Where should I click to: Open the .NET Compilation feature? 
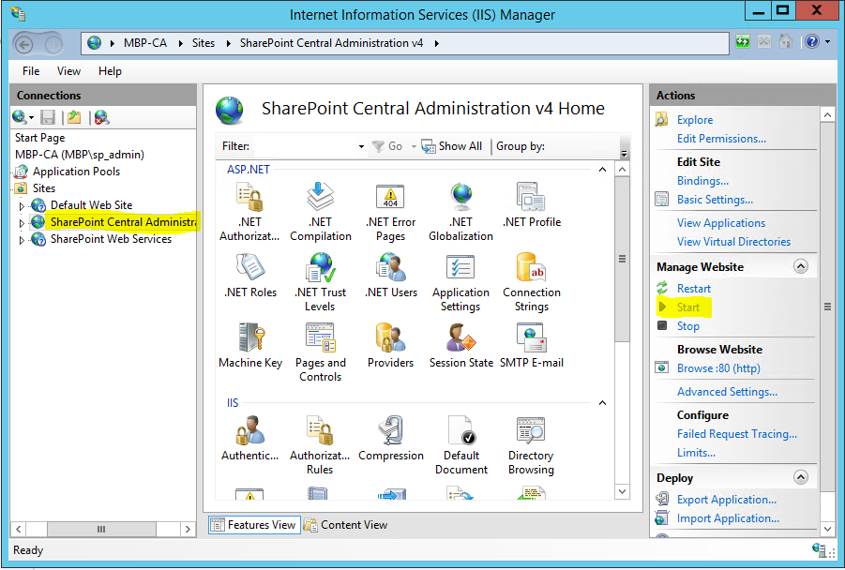point(320,212)
